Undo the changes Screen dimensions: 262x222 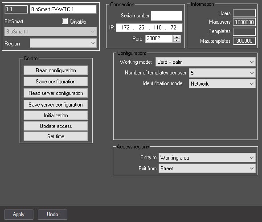click(53, 214)
